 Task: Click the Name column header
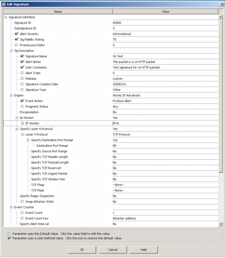pos(58,11)
